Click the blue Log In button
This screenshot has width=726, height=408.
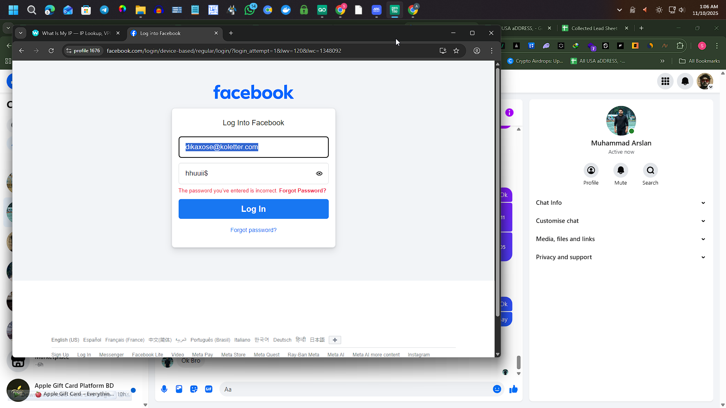(254, 209)
